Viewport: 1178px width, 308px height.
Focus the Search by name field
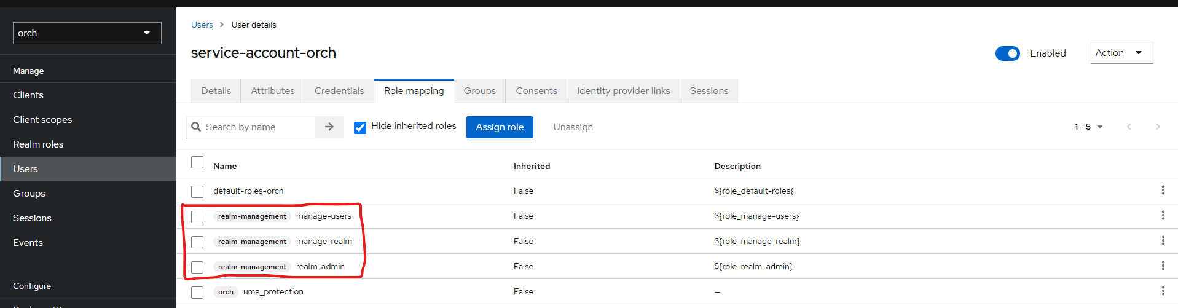tap(258, 127)
